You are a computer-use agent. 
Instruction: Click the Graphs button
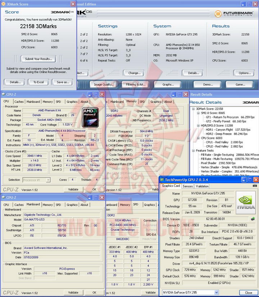tap(168, 84)
